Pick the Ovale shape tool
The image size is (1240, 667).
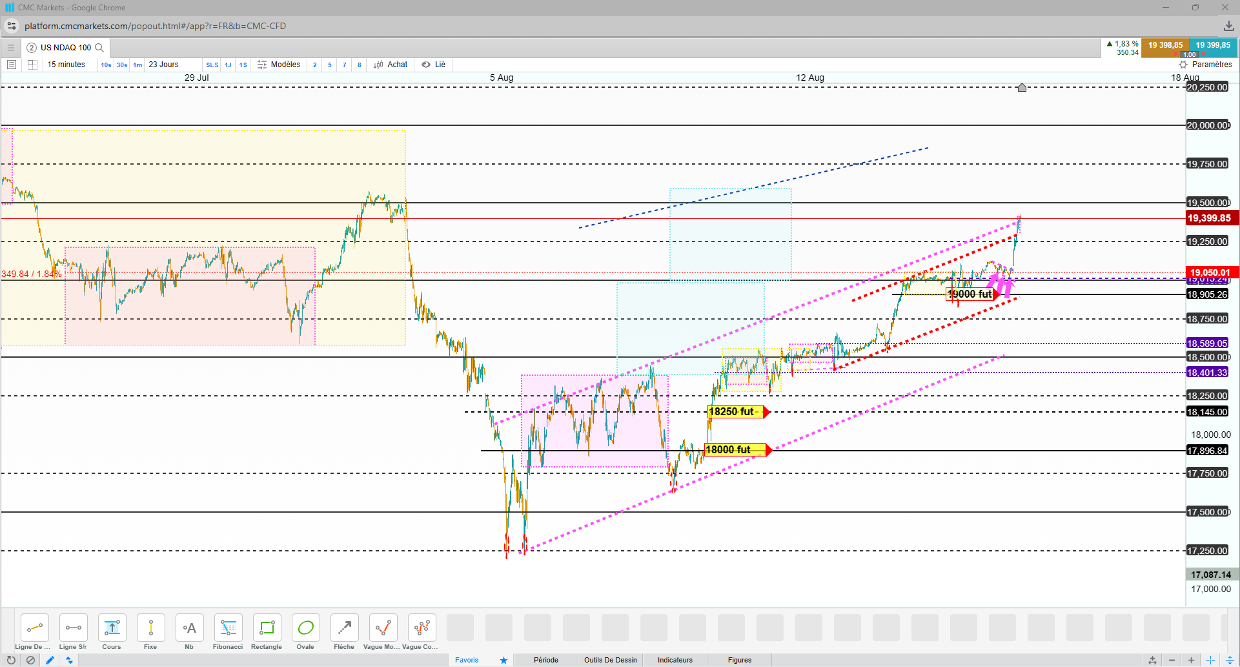[x=305, y=632]
